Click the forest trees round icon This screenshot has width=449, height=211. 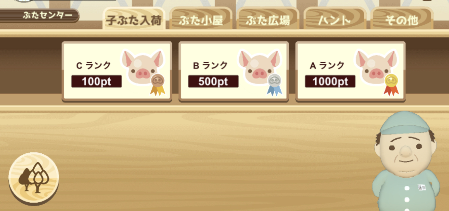(34, 178)
